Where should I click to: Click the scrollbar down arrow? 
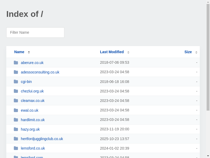click(x=208, y=156)
